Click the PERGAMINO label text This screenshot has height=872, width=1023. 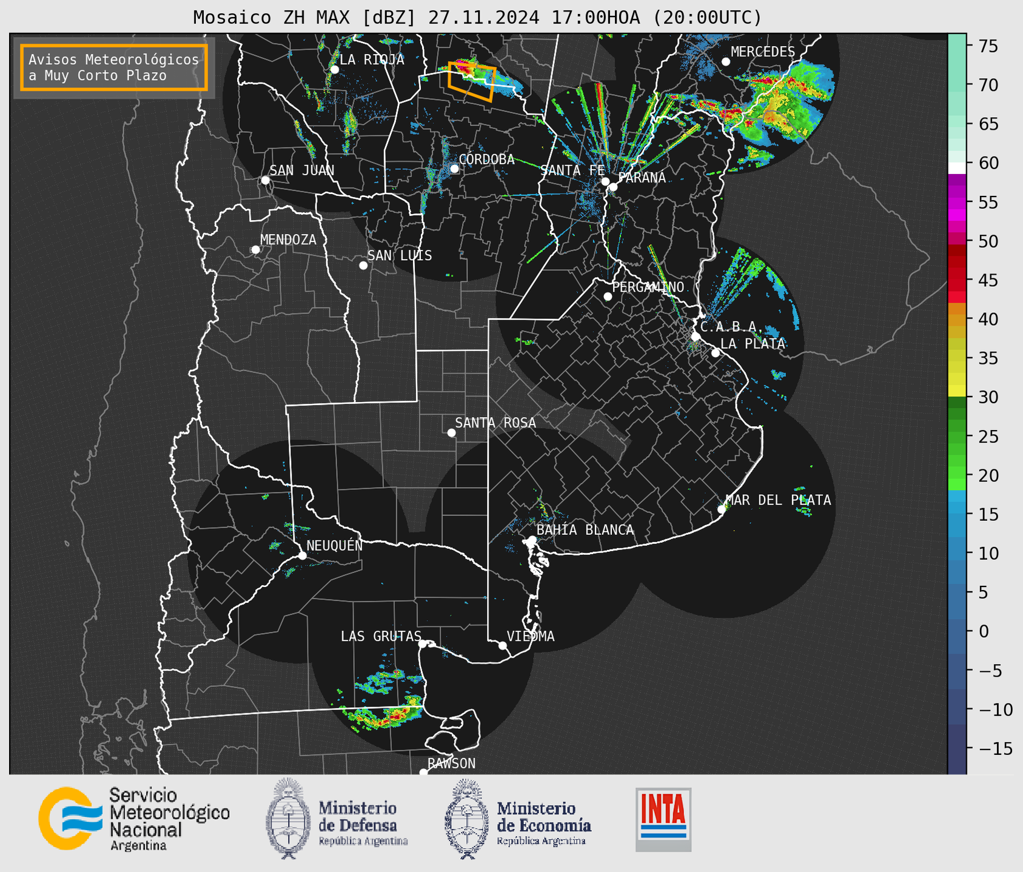point(648,287)
